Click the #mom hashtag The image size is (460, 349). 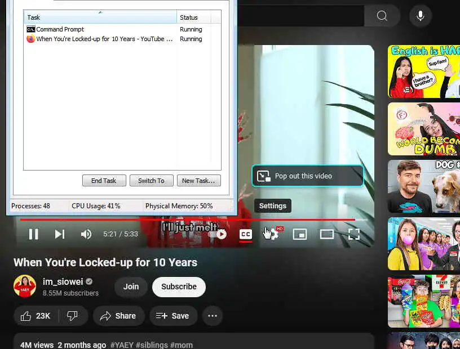click(181, 345)
